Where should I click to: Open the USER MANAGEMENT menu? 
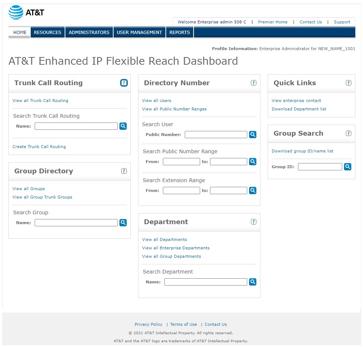point(139,33)
